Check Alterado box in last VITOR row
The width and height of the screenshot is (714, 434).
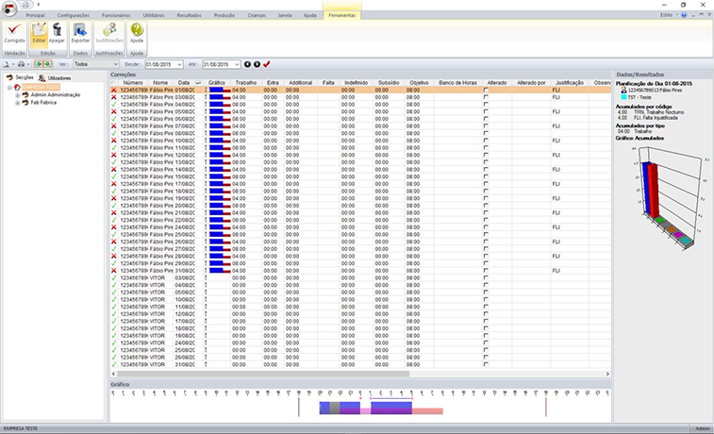point(486,364)
